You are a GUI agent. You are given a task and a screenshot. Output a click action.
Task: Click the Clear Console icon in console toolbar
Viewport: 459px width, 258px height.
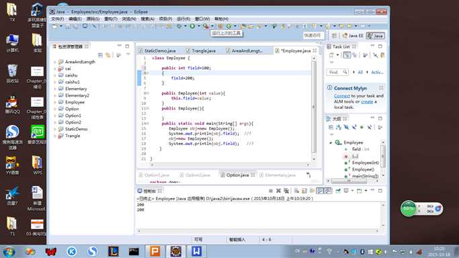pyautogui.click(x=296, y=191)
